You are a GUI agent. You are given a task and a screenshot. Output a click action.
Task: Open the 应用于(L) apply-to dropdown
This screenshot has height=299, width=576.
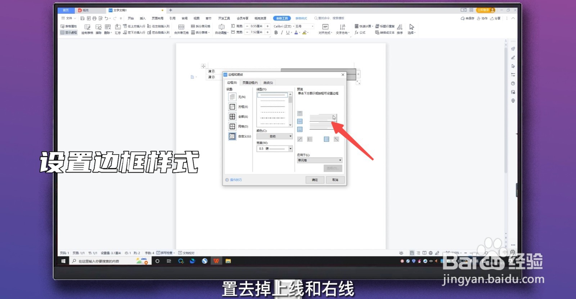(319, 160)
